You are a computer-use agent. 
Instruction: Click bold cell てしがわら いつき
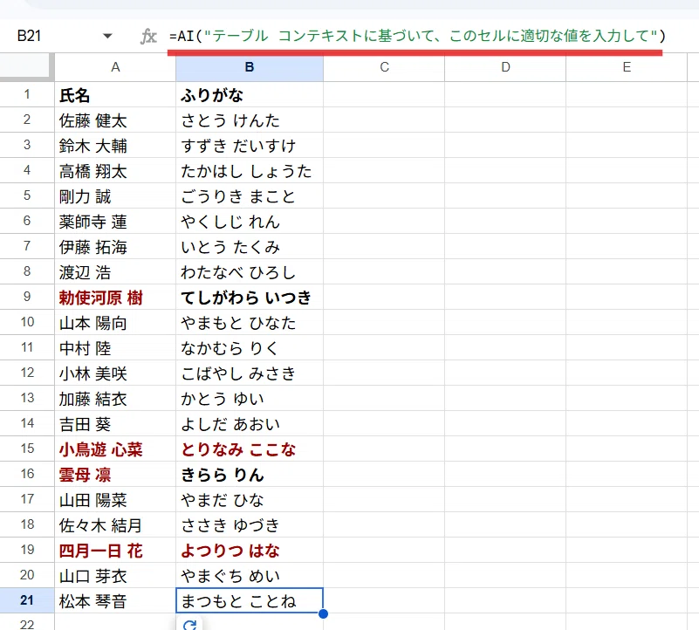[250, 297]
